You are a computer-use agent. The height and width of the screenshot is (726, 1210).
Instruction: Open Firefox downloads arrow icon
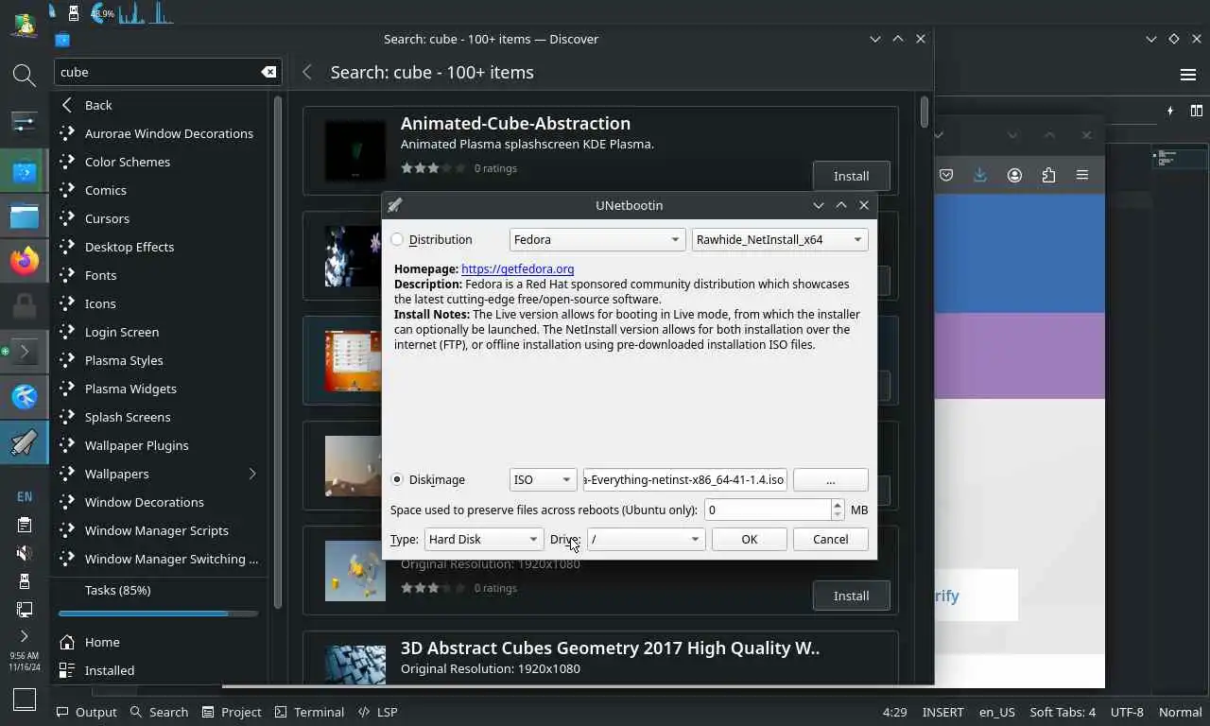(980, 175)
